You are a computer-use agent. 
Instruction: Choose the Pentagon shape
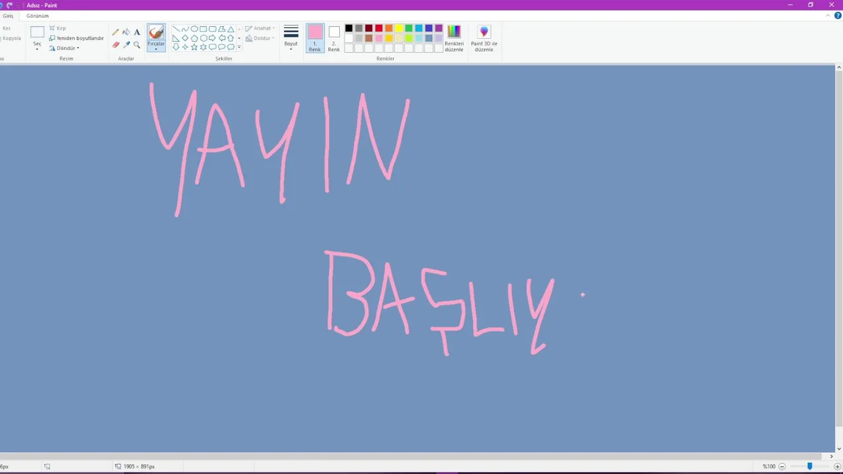[194, 38]
